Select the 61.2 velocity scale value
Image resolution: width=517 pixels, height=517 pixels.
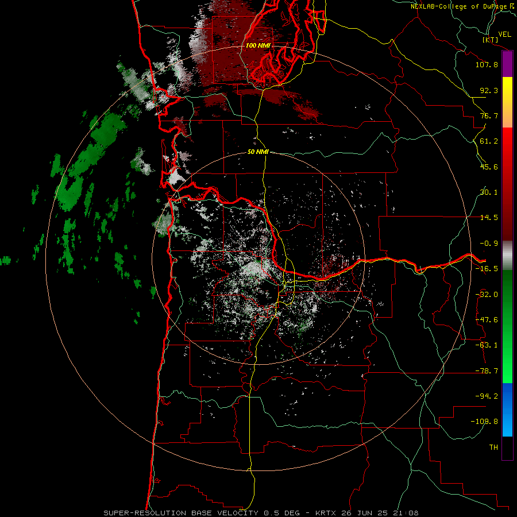489,141
